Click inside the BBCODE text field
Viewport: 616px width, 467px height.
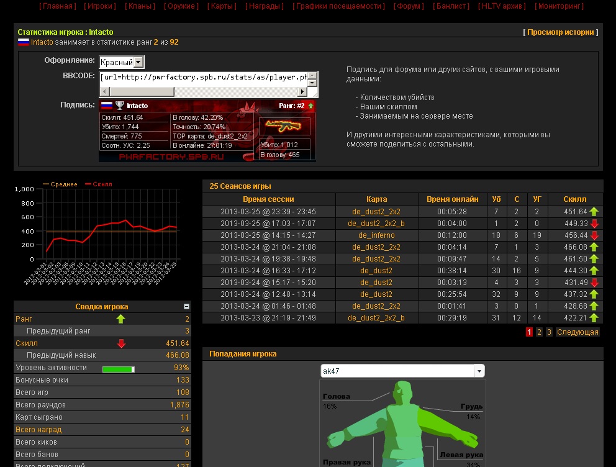[x=204, y=78]
